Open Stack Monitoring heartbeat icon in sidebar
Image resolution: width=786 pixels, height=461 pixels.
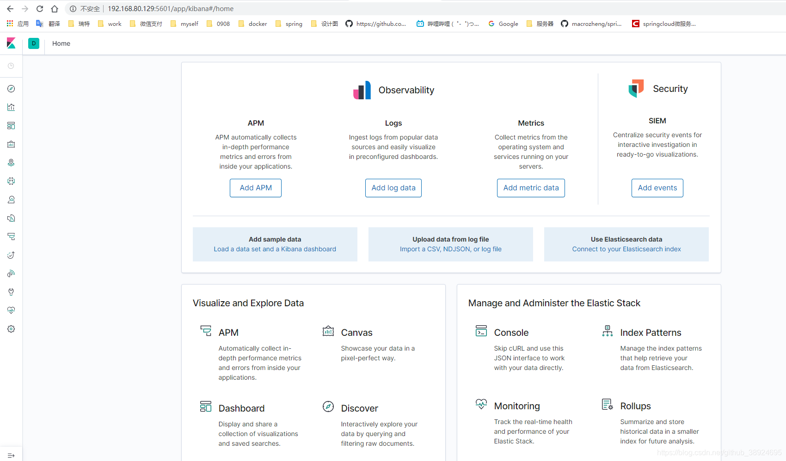(x=11, y=310)
